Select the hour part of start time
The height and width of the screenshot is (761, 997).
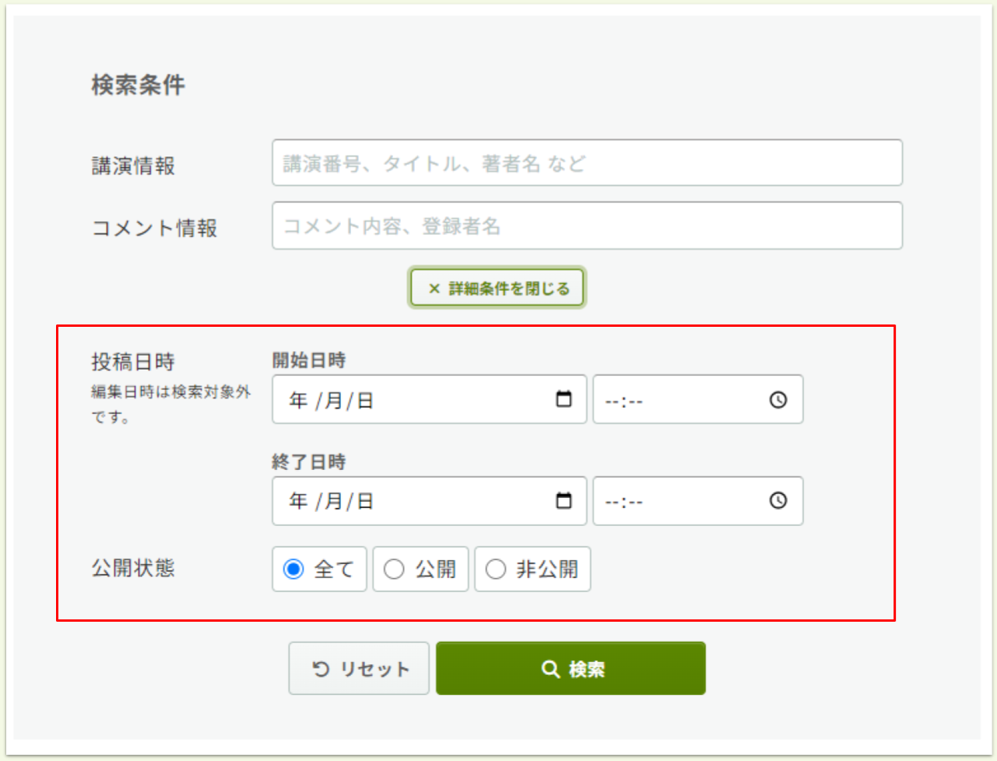point(612,402)
